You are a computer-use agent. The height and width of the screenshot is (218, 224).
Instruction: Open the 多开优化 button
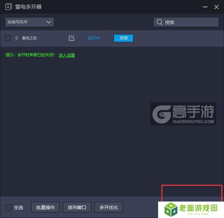(x=109, y=207)
